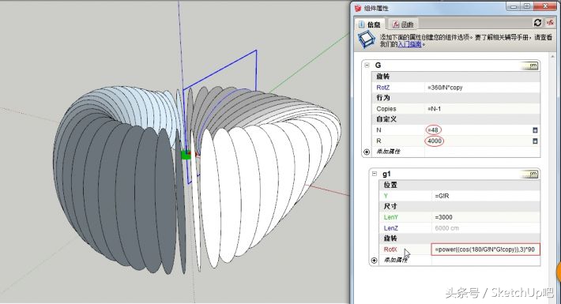
Task: Edit the Y value =G!R
Action: tap(485, 196)
